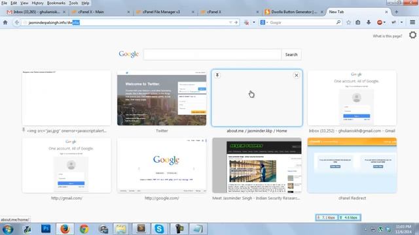Open the http://google.com/ tile
The image size is (419, 235).
coord(162,165)
